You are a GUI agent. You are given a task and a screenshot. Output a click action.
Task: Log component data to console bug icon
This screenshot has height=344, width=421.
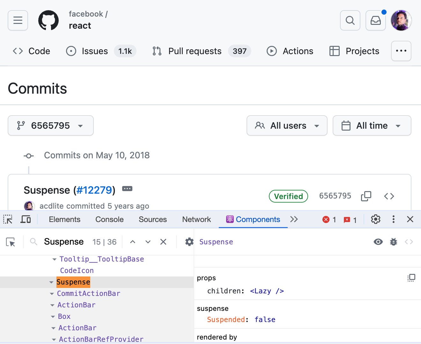tap(394, 242)
